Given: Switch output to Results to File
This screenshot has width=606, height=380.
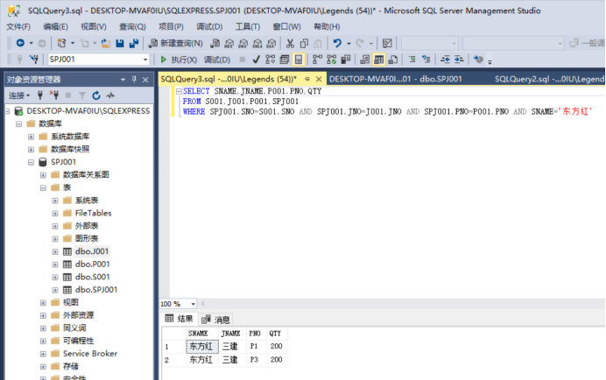Looking at the screenshot, I should click(393, 60).
